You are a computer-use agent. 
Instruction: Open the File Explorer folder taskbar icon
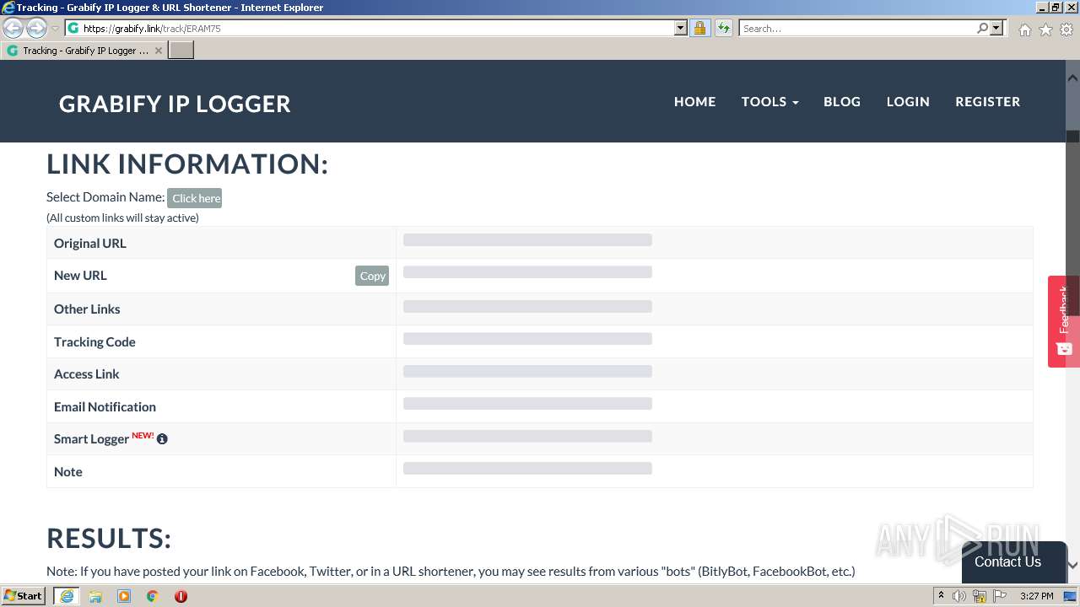click(x=95, y=596)
